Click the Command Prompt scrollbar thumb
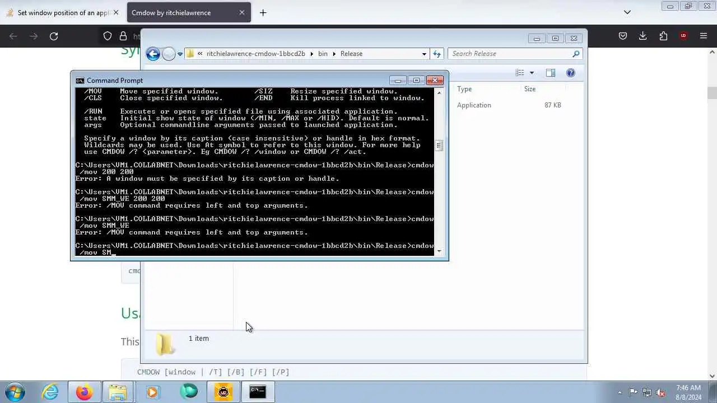Viewport: 717px width, 403px height. 439,146
